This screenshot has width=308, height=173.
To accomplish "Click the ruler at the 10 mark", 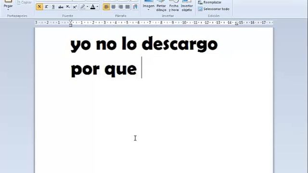I will pyautogui.click(x=184, y=23).
